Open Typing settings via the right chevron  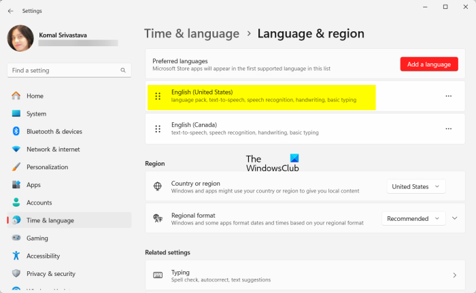(454, 275)
